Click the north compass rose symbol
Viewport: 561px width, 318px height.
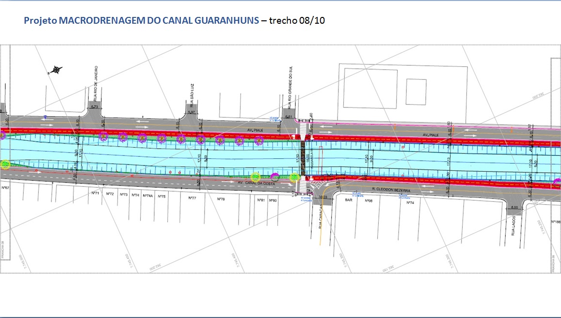click(56, 70)
